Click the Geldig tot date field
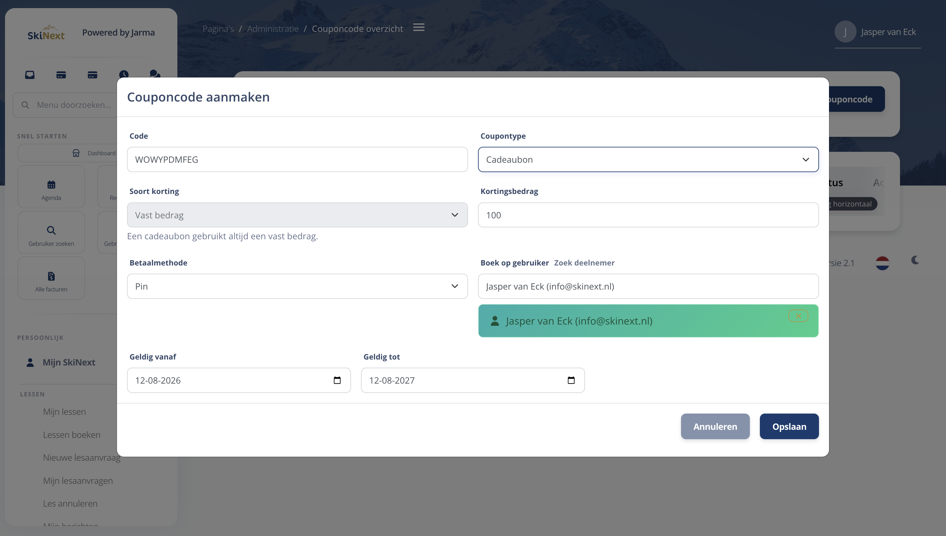Screen dimensions: 946x536 [473, 380]
